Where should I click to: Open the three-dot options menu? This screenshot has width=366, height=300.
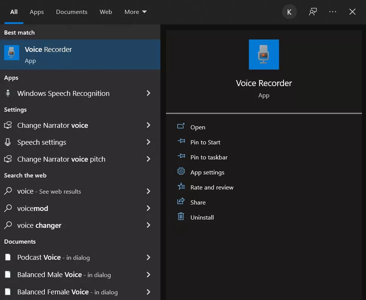click(332, 12)
